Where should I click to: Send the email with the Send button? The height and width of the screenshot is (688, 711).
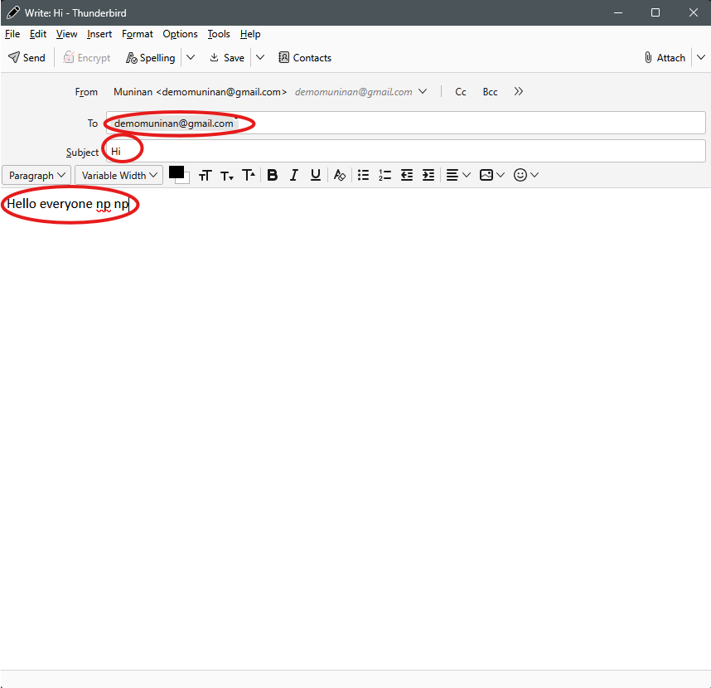27,57
